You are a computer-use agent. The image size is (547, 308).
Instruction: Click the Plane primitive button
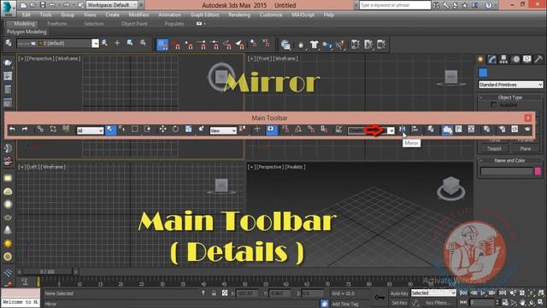click(x=526, y=148)
